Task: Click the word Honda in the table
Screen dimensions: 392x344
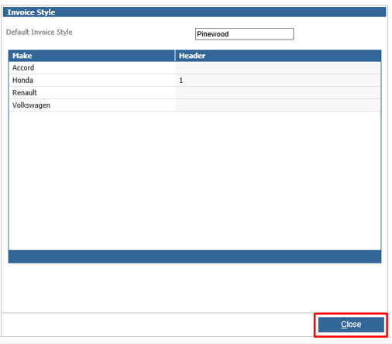Action: pos(22,81)
